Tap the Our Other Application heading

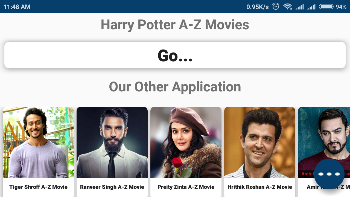[175, 87]
